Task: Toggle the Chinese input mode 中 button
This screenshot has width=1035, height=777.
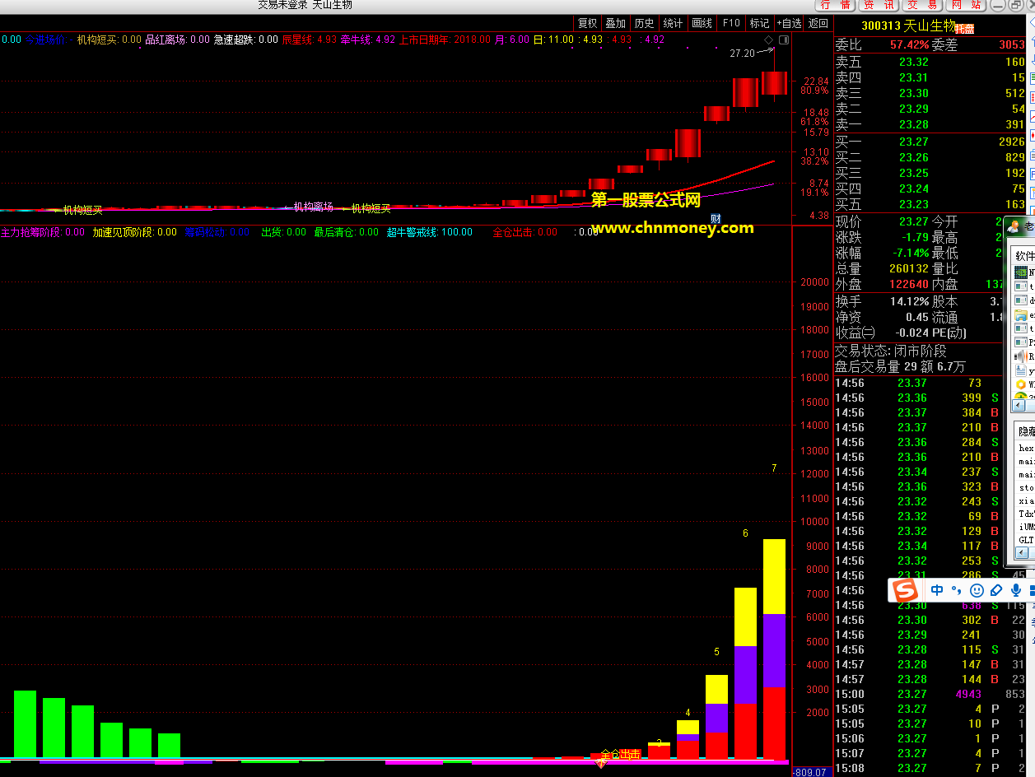Action: [x=937, y=590]
